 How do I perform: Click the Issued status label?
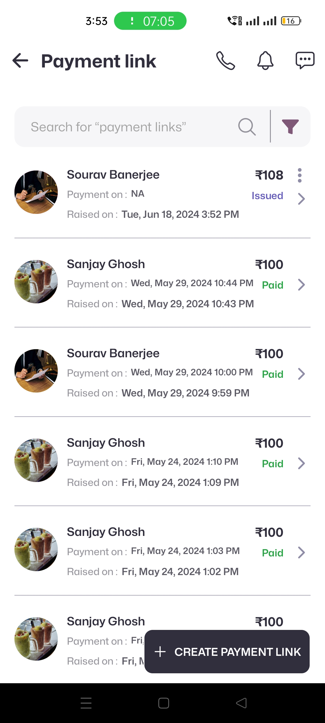pos(267,196)
